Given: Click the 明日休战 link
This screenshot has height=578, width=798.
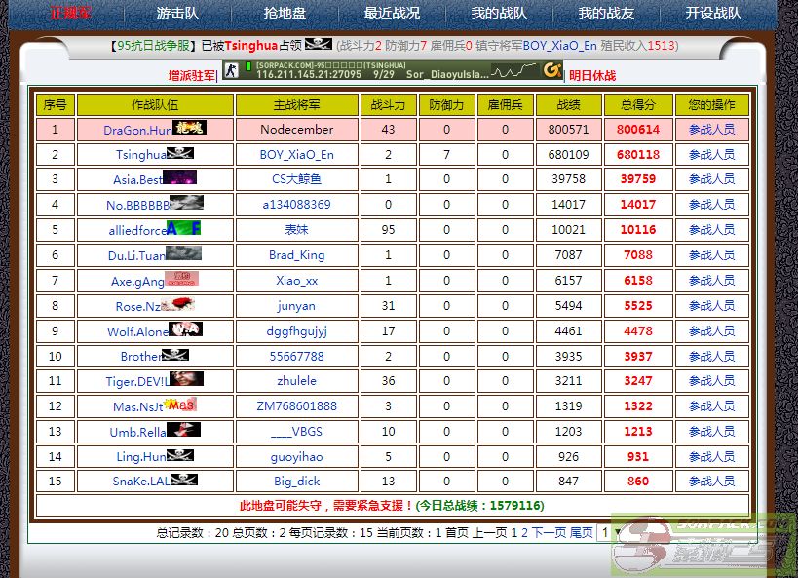Looking at the screenshot, I should click(592, 76).
